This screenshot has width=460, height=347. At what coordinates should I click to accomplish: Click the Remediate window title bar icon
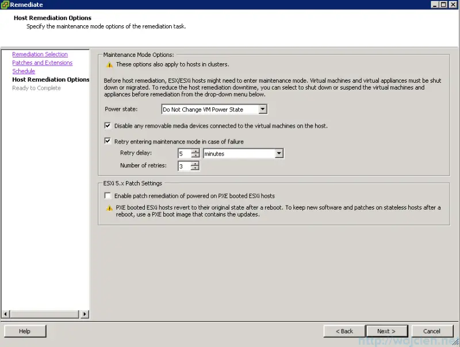pyautogui.click(x=5, y=5)
